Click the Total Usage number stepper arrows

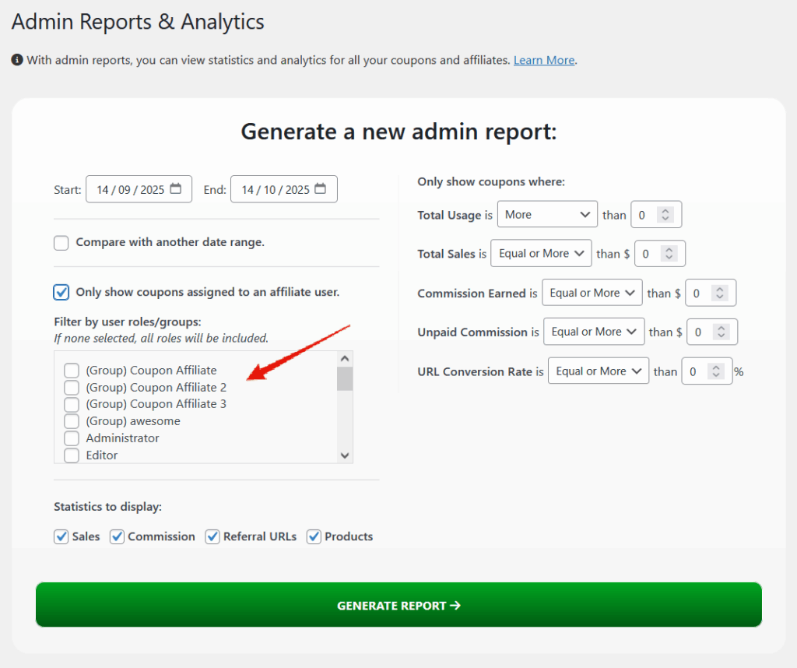click(665, 215)
